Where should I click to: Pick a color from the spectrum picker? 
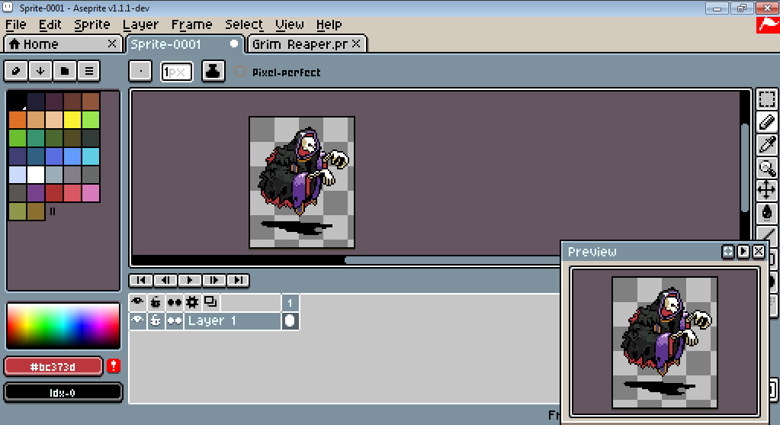pos(63,326)
